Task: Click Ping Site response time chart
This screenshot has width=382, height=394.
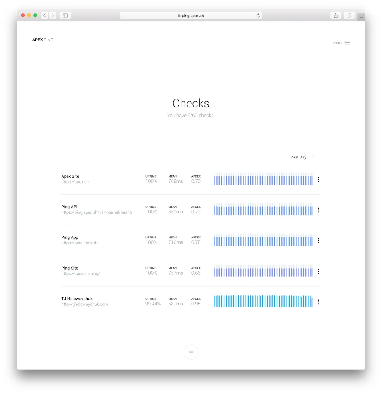Action: tap(263, 271)
